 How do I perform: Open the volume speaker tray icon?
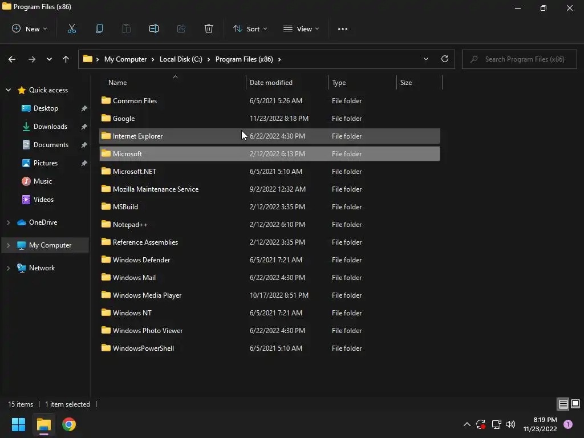(x=510, y=424)
